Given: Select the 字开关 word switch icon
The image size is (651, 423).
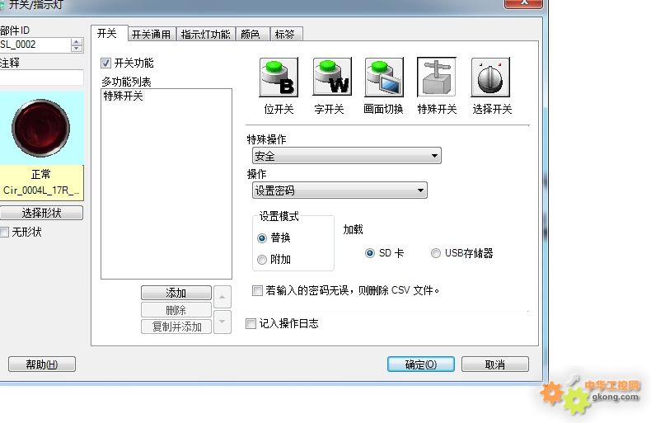Looking at the screenshot, I should point(332,78).
